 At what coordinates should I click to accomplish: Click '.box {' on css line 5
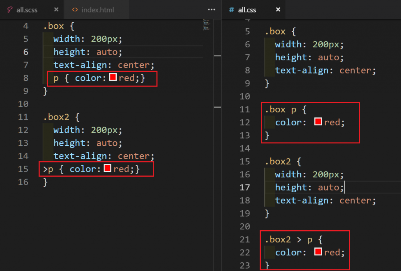(x=280, y=31)
